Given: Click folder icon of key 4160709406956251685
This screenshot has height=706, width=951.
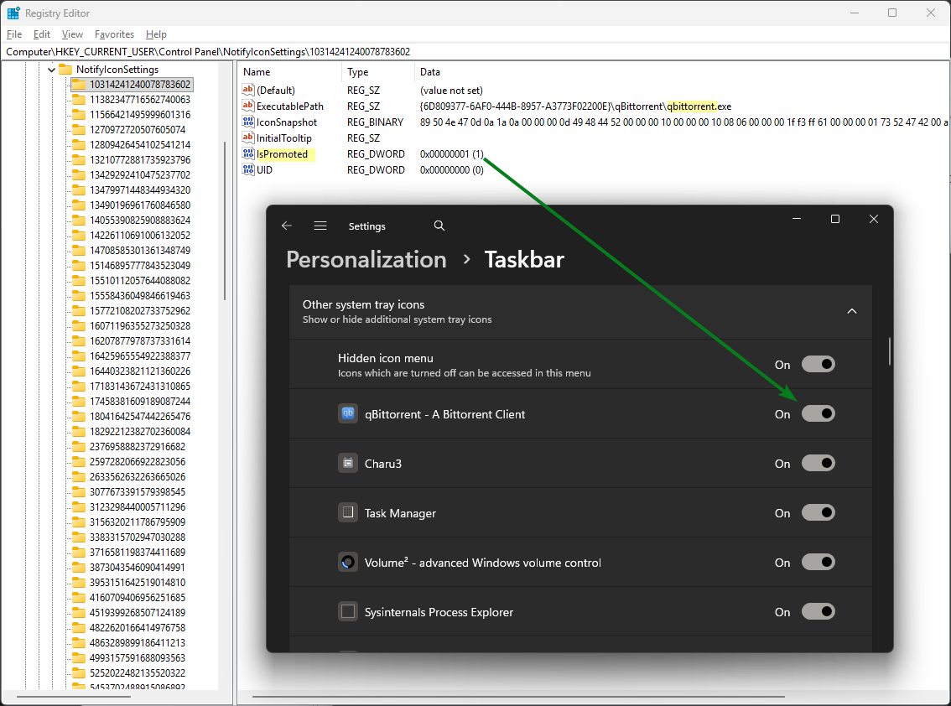Looking at the screenshot, I should (x=79, y=598).
